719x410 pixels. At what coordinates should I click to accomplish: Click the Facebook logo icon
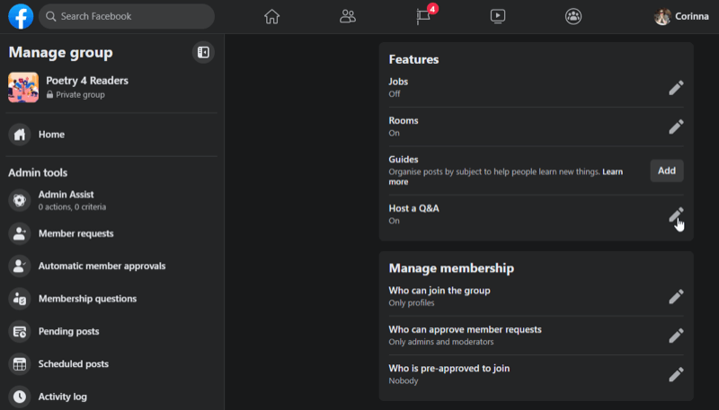click(x=21, y=16)
